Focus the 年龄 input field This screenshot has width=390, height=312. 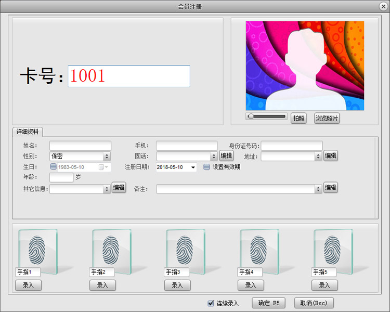coord(61,177)
